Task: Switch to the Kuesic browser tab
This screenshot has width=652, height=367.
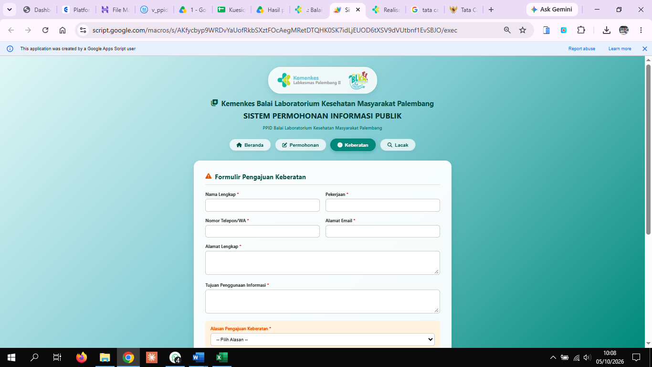Action: point(231,10)
